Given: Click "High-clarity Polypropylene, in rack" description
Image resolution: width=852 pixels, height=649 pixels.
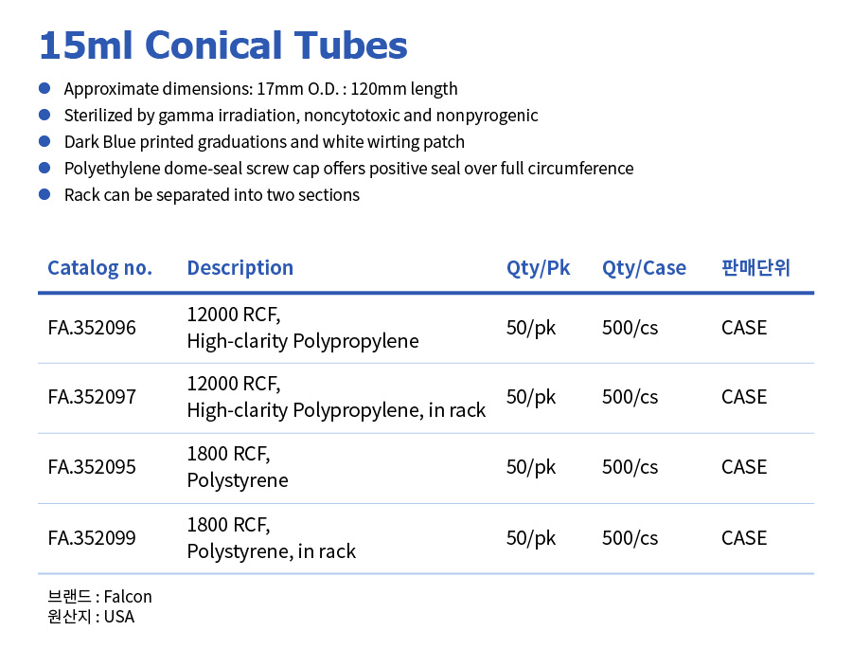Looking at the screenshot, I should click(336, 410).
